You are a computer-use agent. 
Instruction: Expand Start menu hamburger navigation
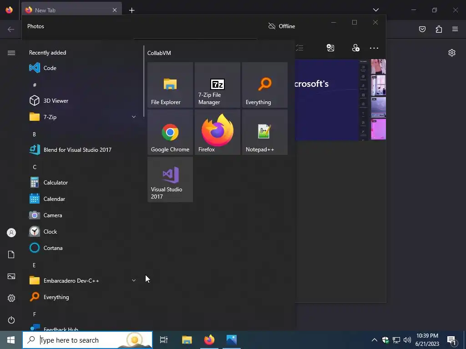pyautogui.click(x=11, y=53)
